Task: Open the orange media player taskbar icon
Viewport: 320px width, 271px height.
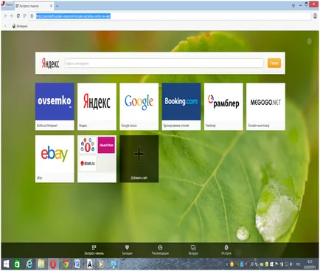Action: point(101,264)
